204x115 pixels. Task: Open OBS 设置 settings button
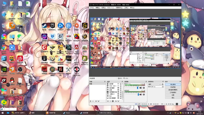(173, 95)
